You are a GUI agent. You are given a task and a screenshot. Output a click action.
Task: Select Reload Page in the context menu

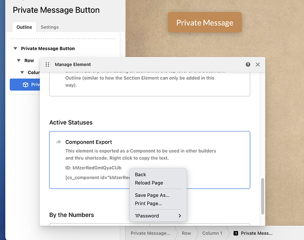click(149, 183)
